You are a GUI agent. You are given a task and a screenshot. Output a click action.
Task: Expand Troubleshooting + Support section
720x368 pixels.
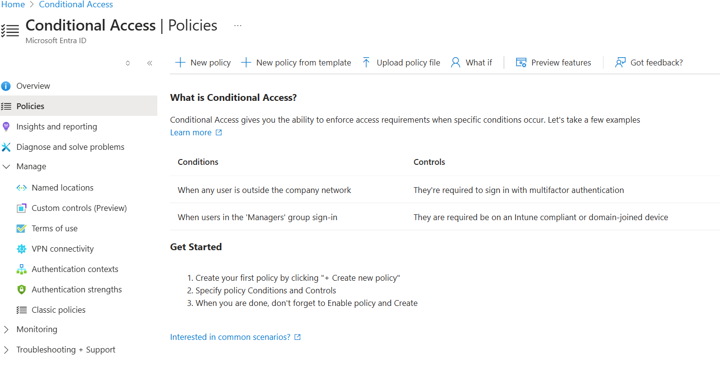(x=6, y=350)
